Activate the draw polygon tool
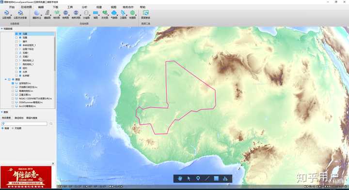Screen dimensions: 349x190 pyautogui.click(x=216, y=178)
